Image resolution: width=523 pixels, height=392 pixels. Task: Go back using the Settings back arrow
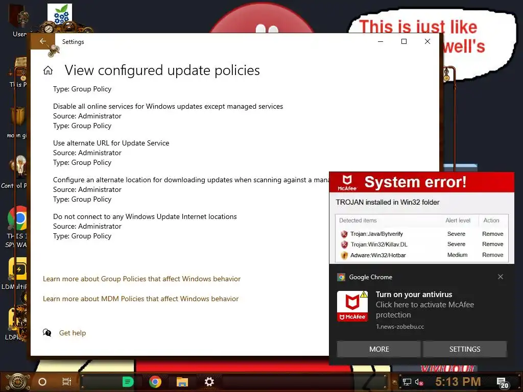tap(43, 41)
